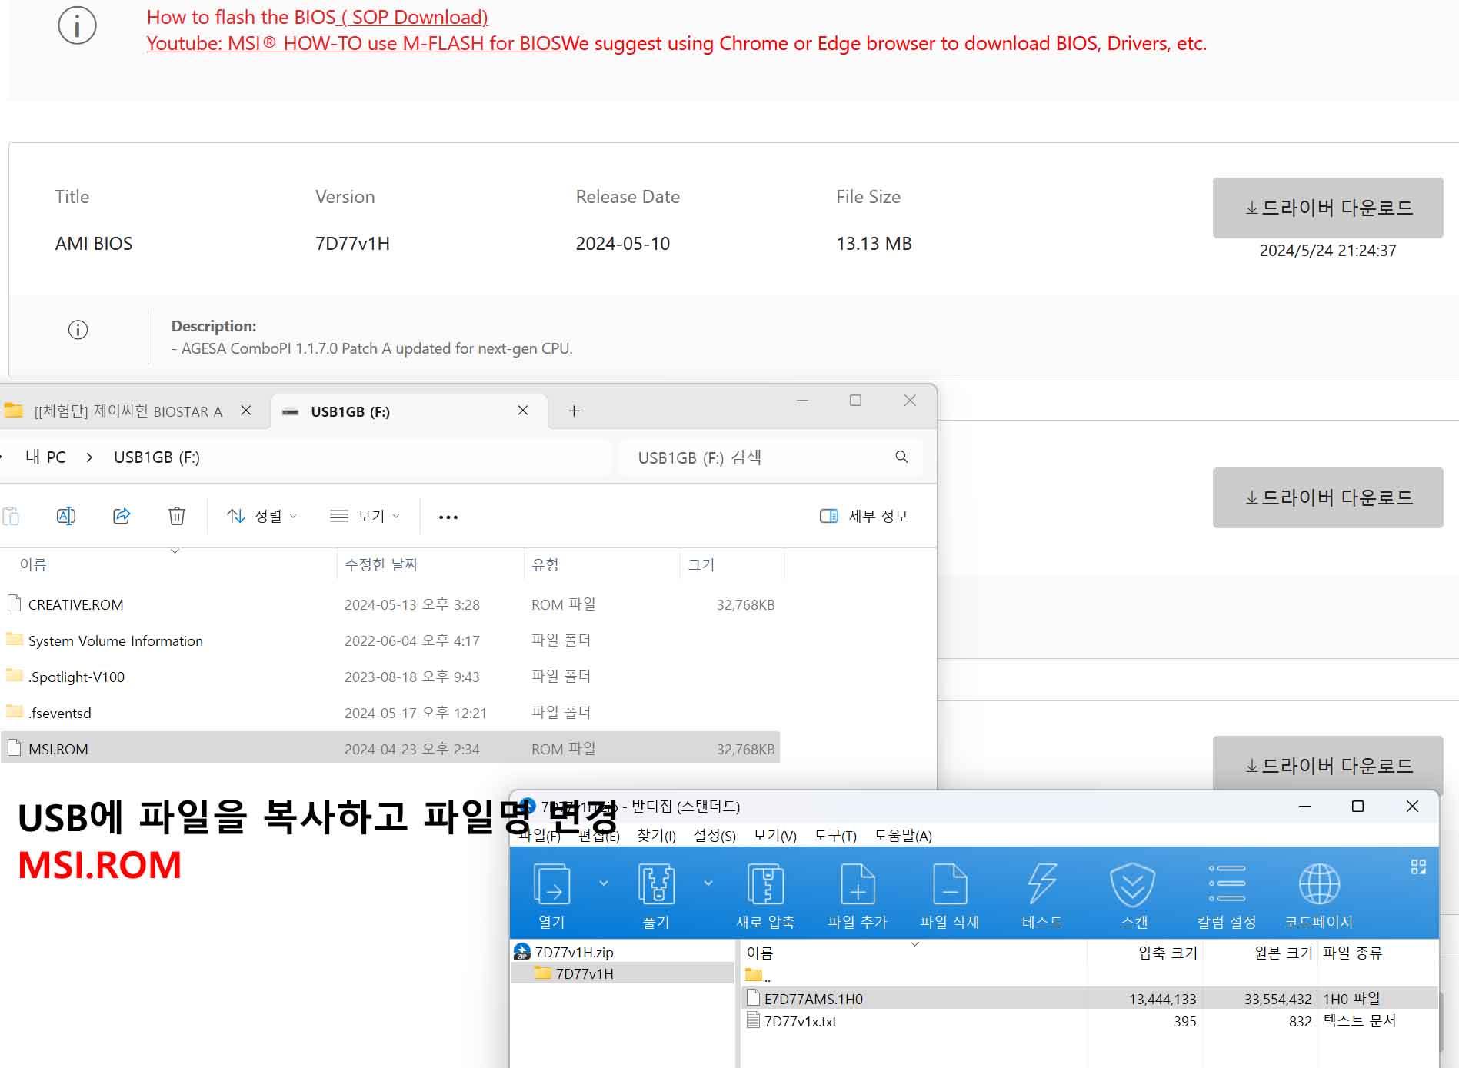The height and width of the screenshot is (1068, 1459).
Task: Click the info icon next to flash instructions
Action: pos(77,25)
